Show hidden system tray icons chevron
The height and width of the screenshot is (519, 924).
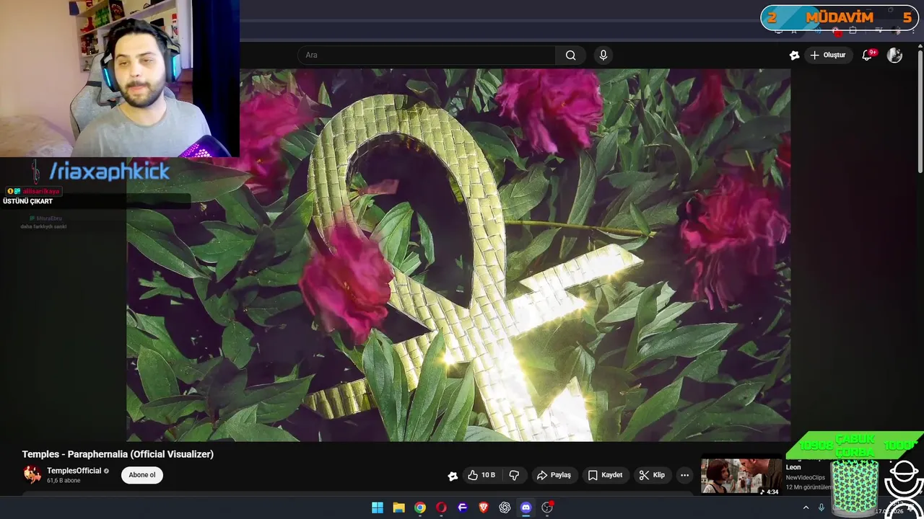[x=806, y=507]
